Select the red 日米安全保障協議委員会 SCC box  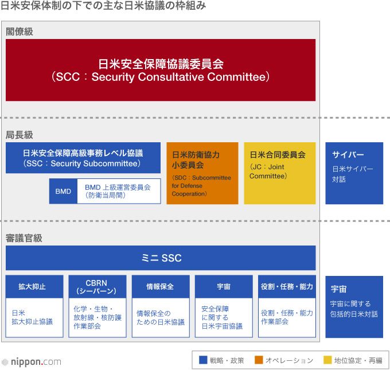161,70
